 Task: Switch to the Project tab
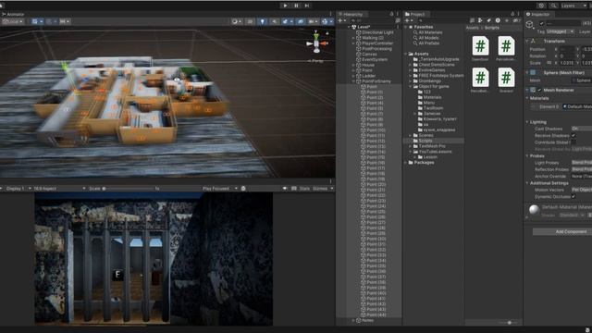pos(415,14)
